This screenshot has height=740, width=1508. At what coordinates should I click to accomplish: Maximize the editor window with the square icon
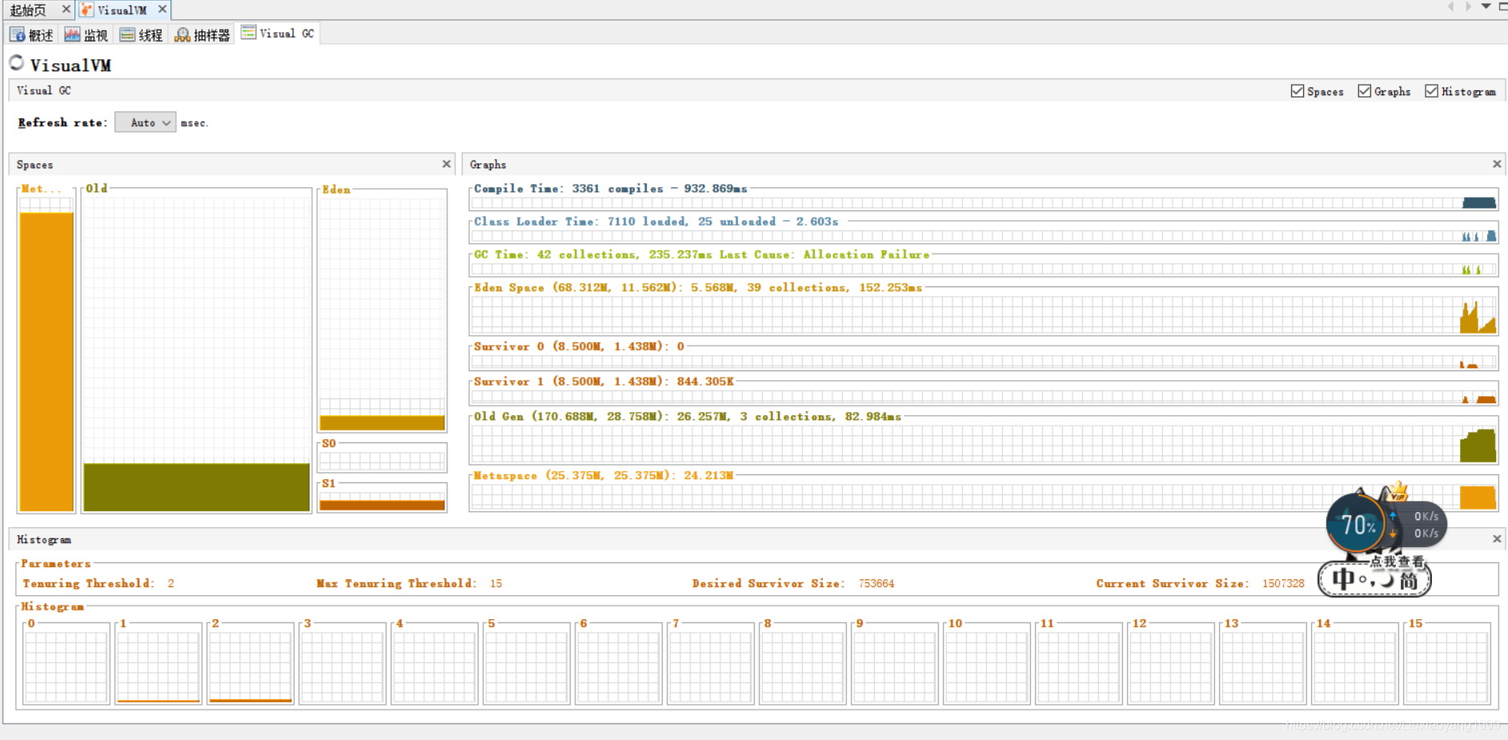[1502, 6]
